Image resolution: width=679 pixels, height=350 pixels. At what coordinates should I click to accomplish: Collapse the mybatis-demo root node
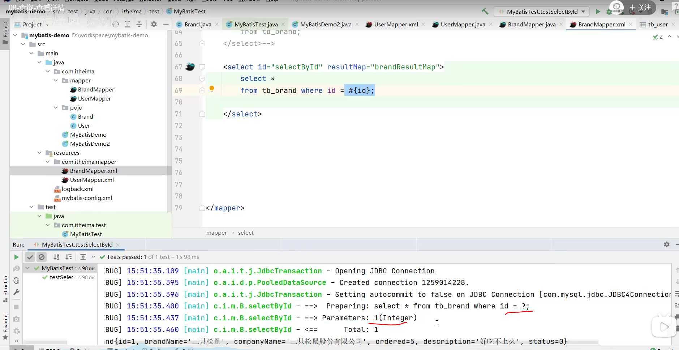click(15, 35)
